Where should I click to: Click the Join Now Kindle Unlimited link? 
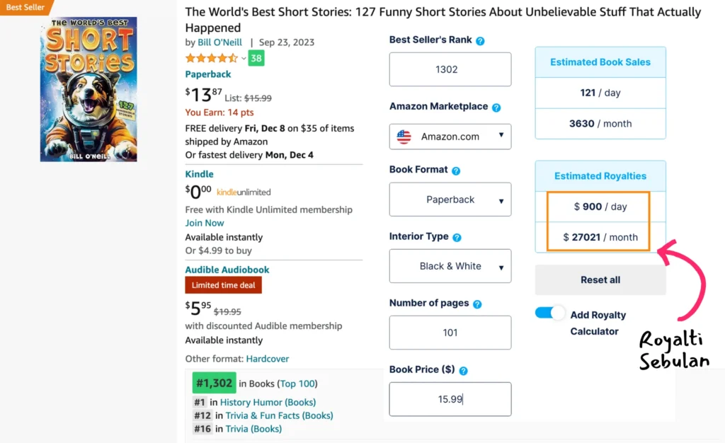point(205,223)
